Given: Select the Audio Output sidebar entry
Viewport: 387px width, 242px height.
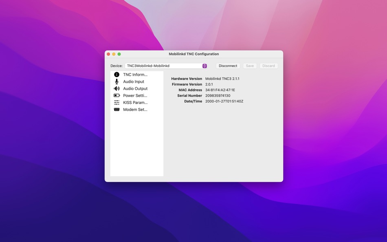Looking at the screenshot, I should pos(134,88).
